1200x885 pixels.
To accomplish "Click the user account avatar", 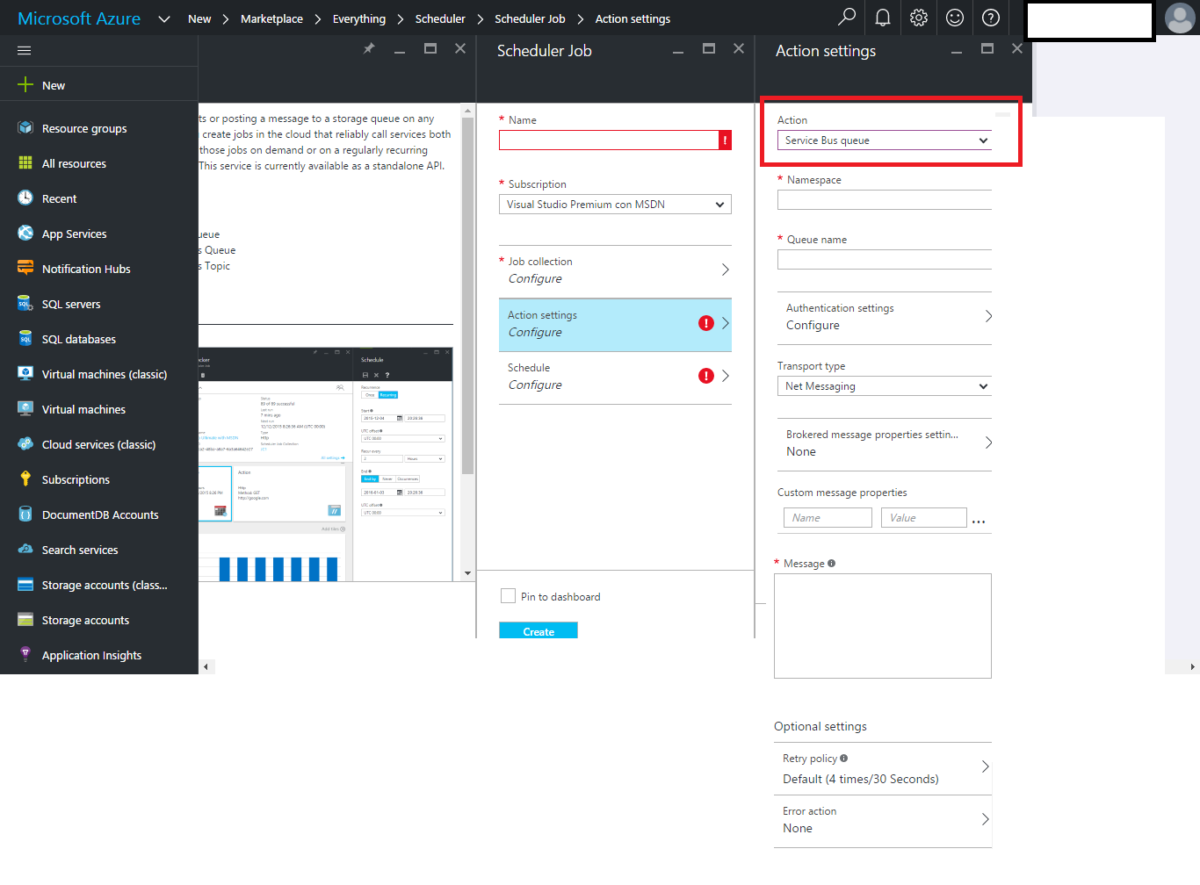I will 1179,18.
